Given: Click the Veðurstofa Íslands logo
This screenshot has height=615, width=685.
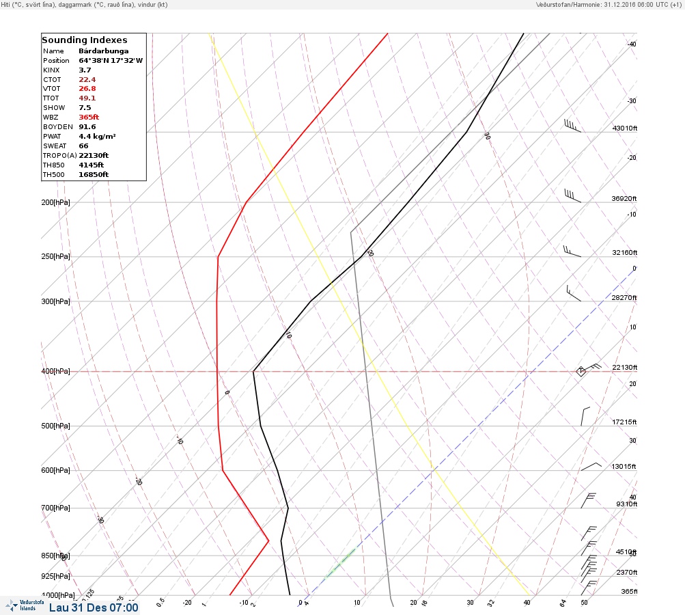Looking at the screenshot, I should [25, 605].
